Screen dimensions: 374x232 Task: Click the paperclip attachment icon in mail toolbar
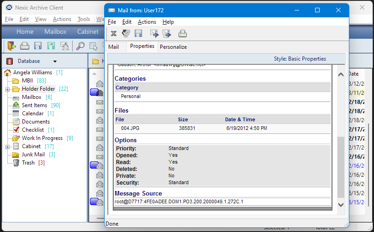[126, 34]
